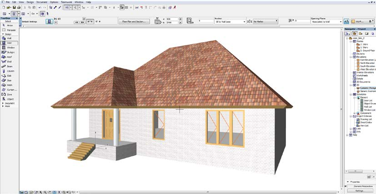Open the View menu
Viewport: 376px width, 194px height.
(21, 2)
